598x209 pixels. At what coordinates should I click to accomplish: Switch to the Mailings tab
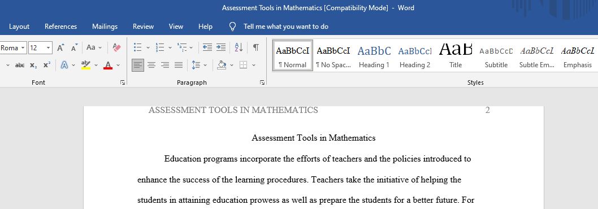tap(105, 27)
